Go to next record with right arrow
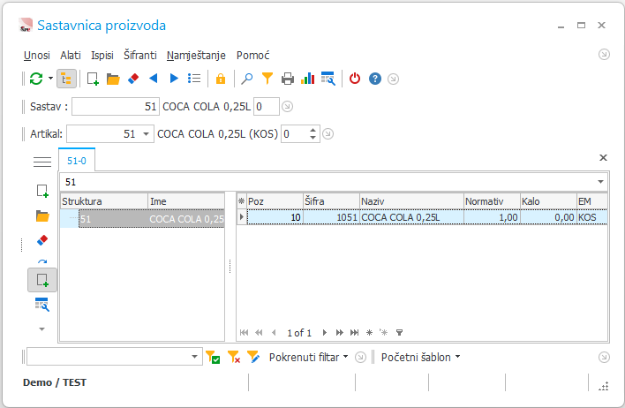Screen dimensions: 625x408 click(174, 79)
